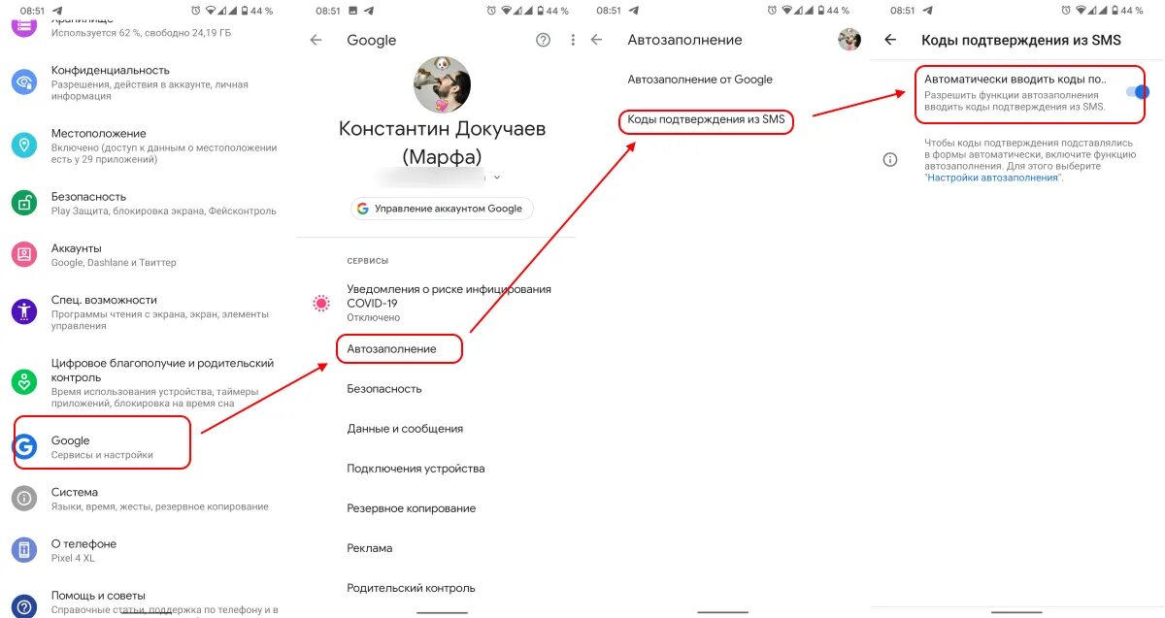Screen dimensions: 1165x618
Task: Open the Конфиденциальность settings entry
Action: (148, 82)
